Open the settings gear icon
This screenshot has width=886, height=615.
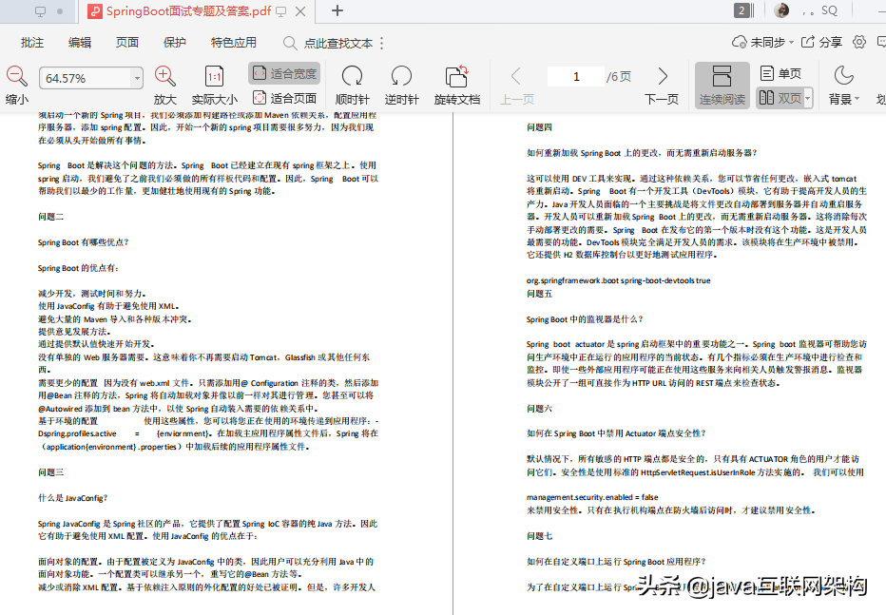tap(859, 42)
